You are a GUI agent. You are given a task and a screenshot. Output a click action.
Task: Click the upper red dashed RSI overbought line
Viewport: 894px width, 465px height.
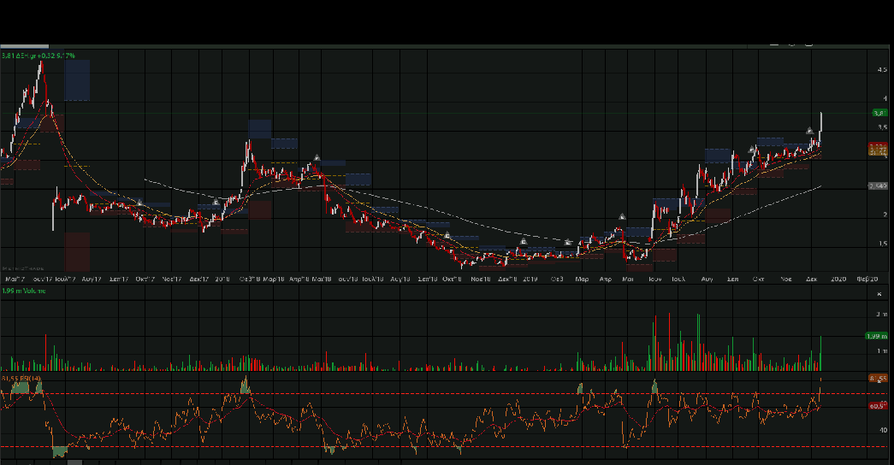click(428, 393)
